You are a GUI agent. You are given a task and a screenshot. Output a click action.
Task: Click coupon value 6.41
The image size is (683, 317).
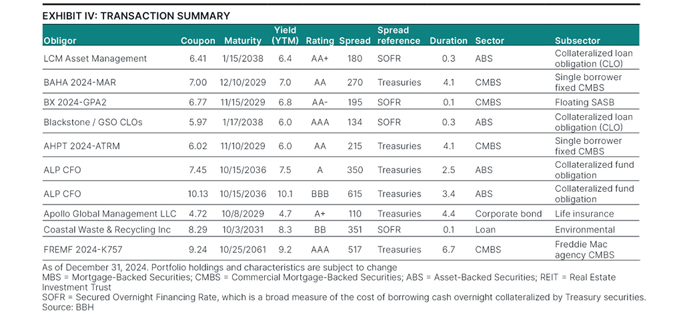198,58
